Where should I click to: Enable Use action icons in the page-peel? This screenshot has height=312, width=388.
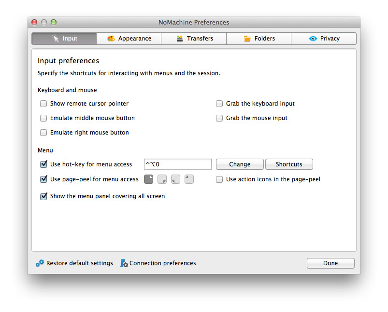pyautogui.click(x=219, y=179)
